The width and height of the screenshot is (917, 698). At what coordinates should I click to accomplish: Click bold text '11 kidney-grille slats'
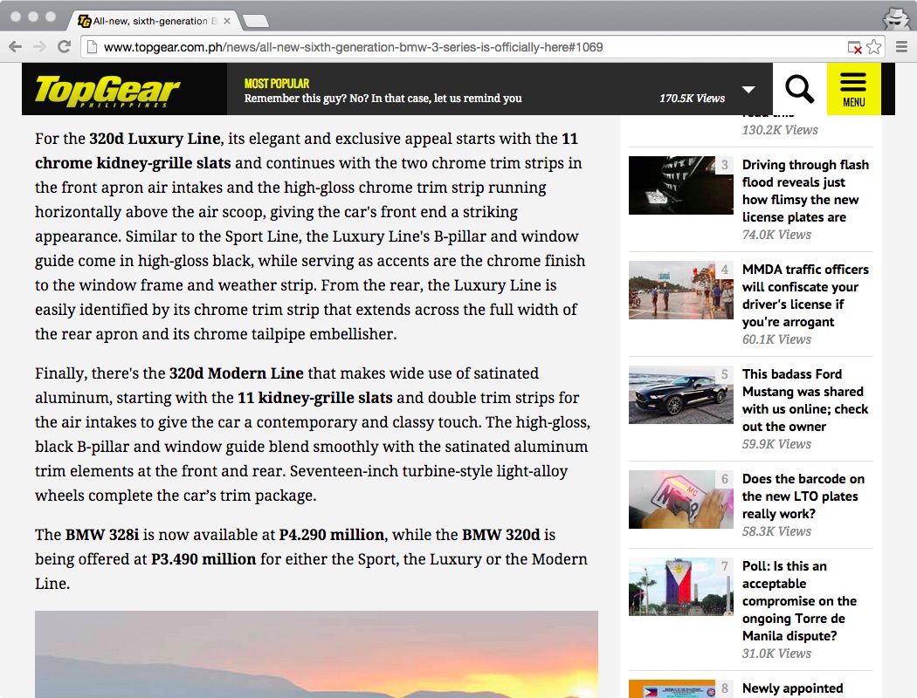coord(314,398)
